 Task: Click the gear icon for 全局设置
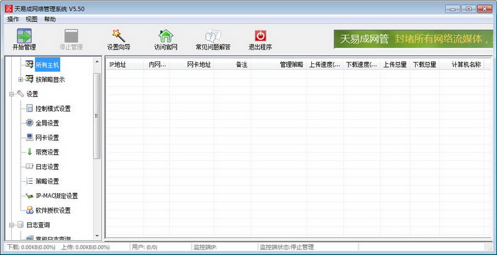coord(29,123)
